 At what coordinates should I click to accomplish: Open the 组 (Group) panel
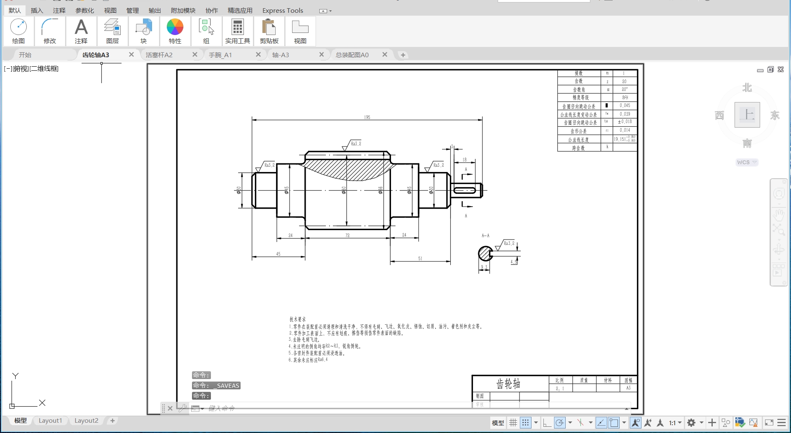click(x=206, y=31)
